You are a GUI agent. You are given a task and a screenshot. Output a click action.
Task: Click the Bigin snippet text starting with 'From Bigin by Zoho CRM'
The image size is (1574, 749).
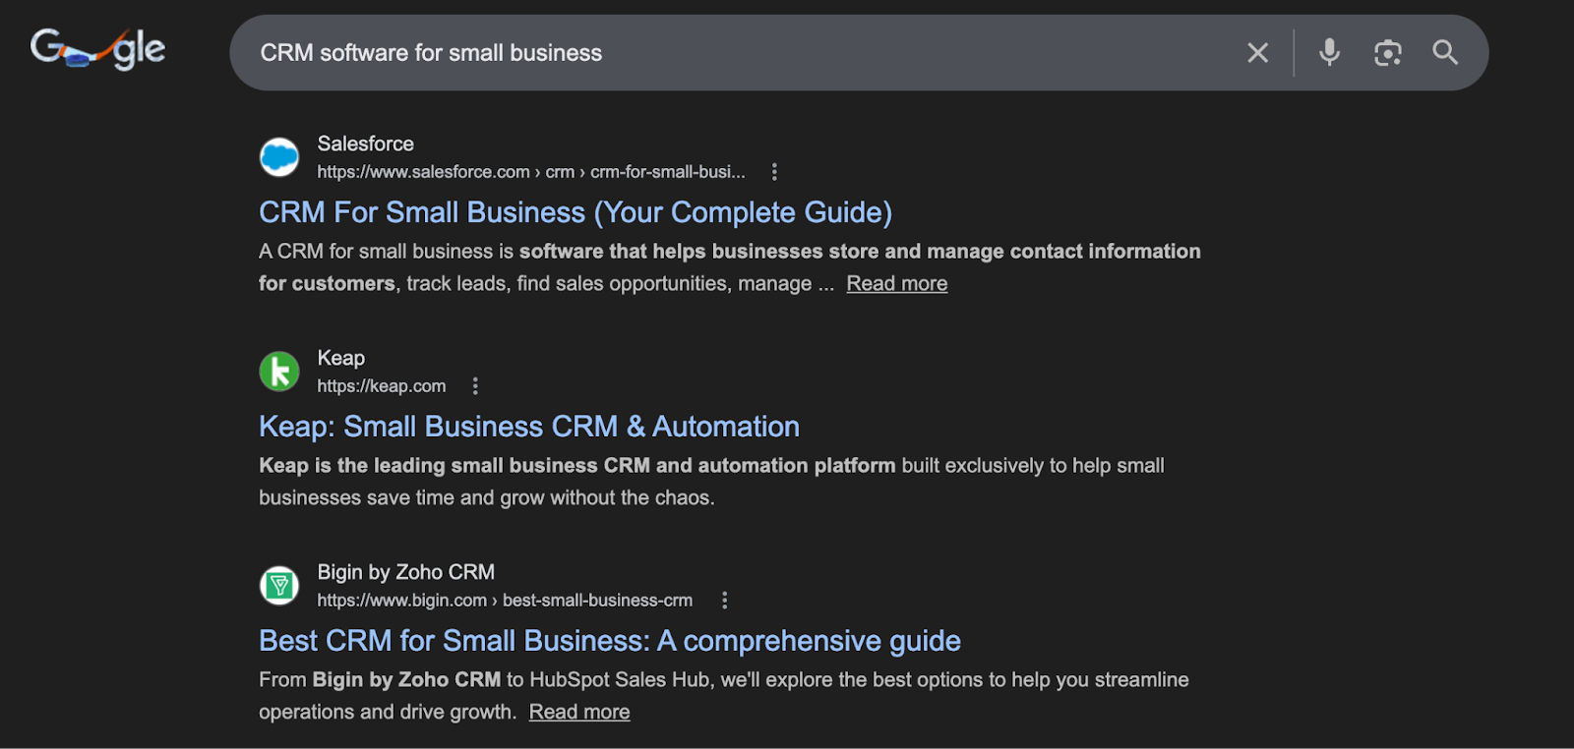(x=723, y=696)
